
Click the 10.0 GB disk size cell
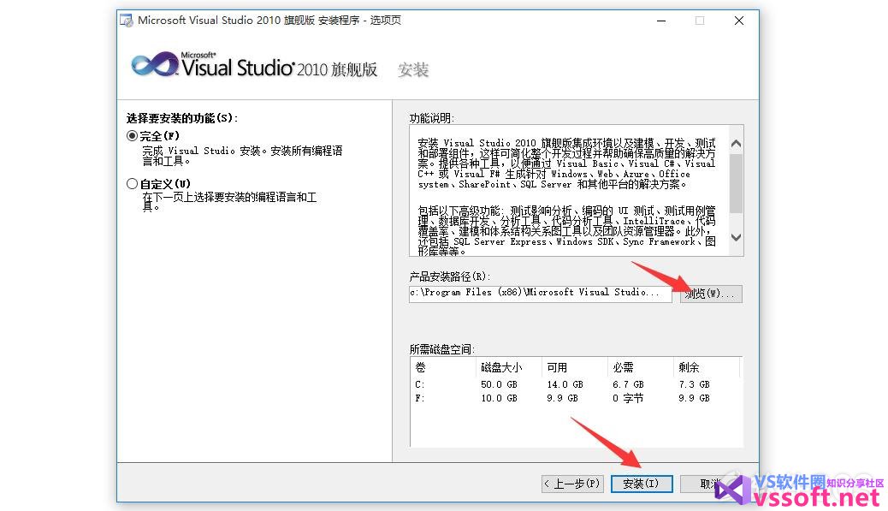[499, 398]
